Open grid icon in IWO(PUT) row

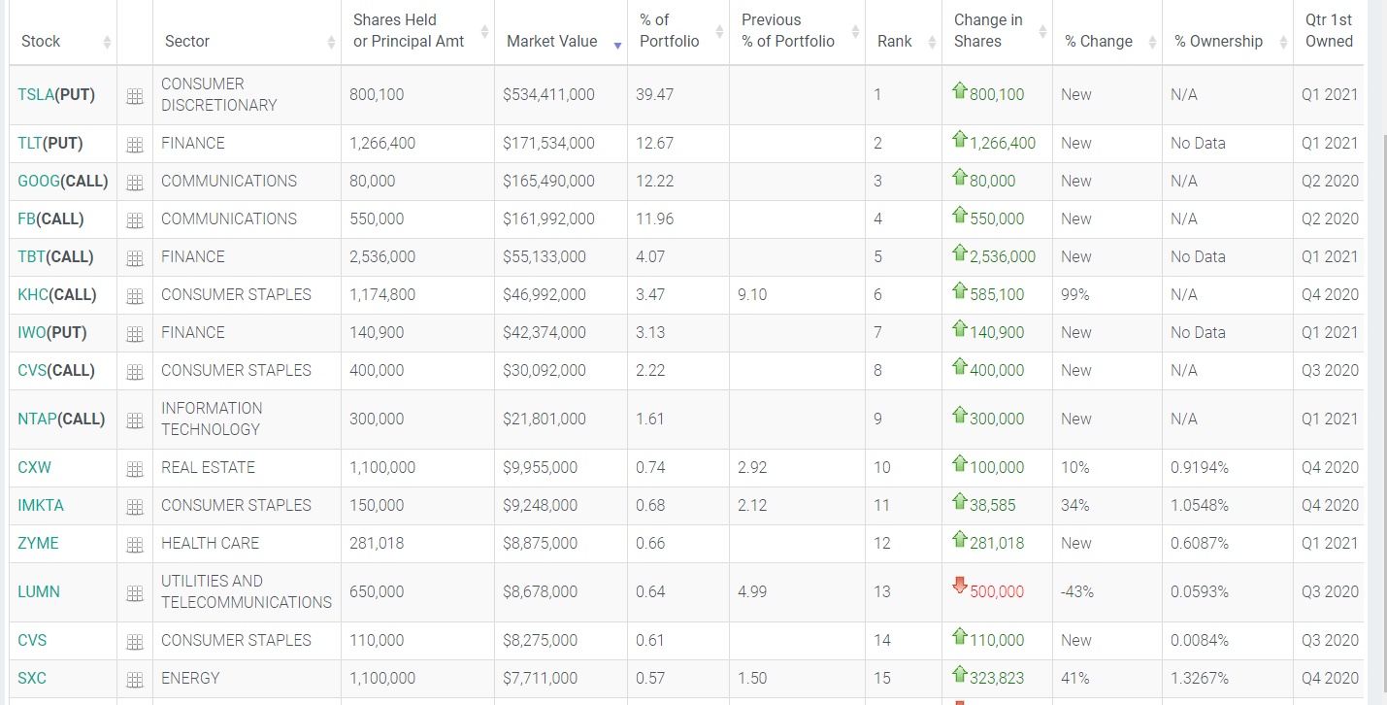135,334
